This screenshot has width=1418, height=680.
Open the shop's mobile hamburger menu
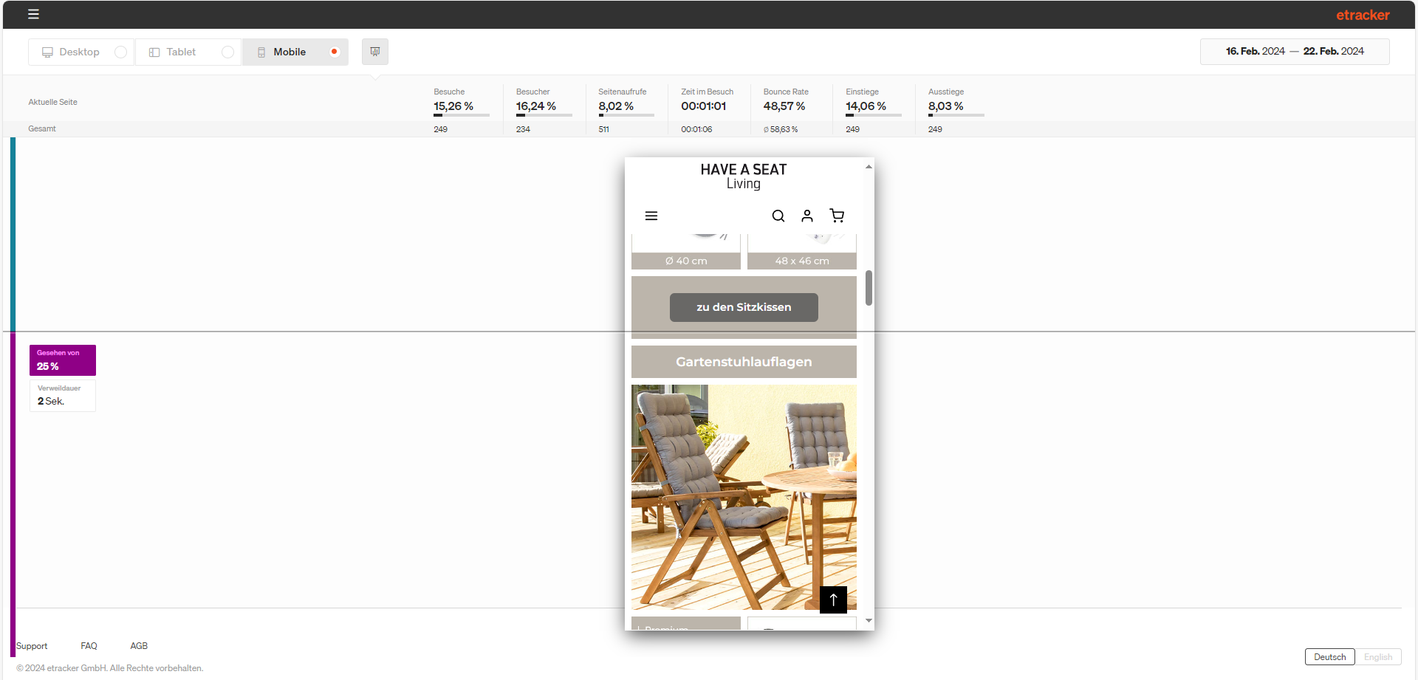pyautogui.click(x=651, y=216)
